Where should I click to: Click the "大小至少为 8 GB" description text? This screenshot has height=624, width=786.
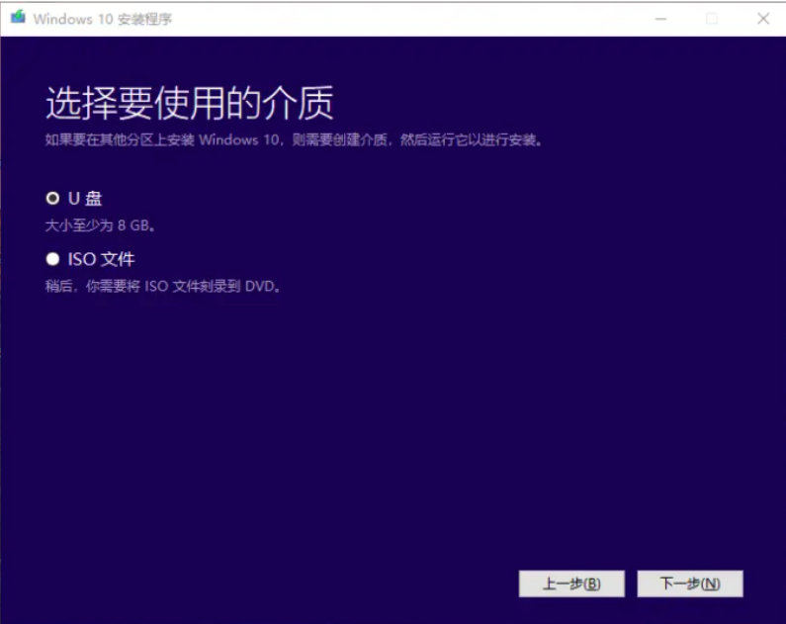(x=101, y=225)
